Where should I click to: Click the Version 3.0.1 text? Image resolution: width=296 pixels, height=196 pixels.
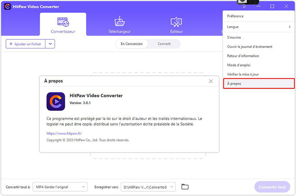[x=80, y=103]
